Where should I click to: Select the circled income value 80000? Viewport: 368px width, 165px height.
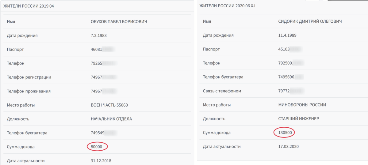[x=97, y=147]
